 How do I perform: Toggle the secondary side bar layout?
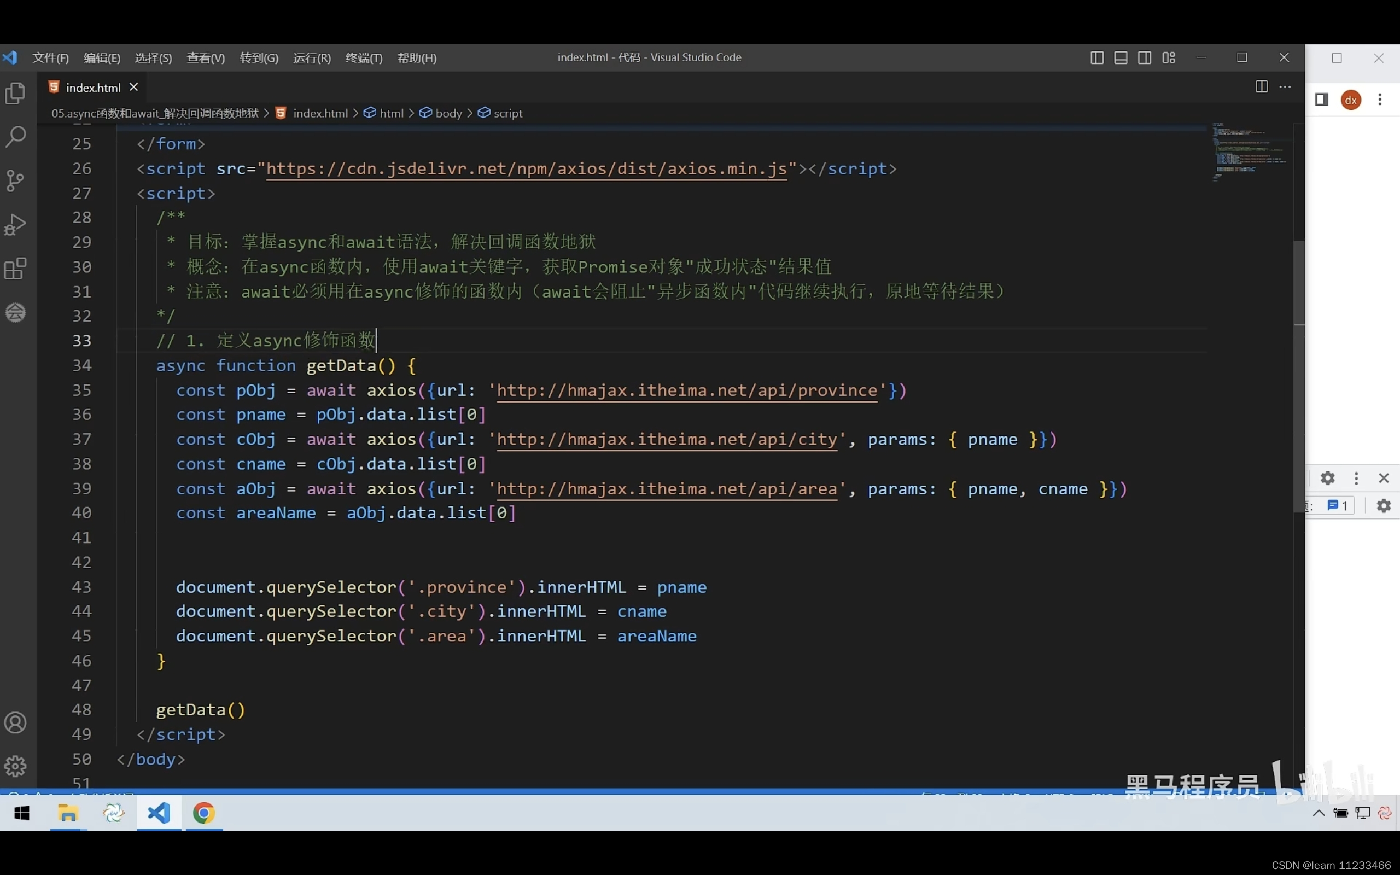tap(1144, 58)
